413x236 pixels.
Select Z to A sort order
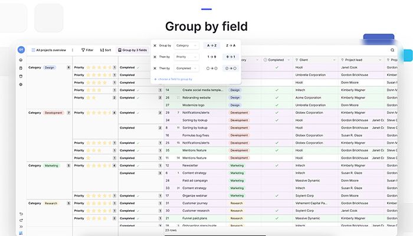click(x=231, y=45)
